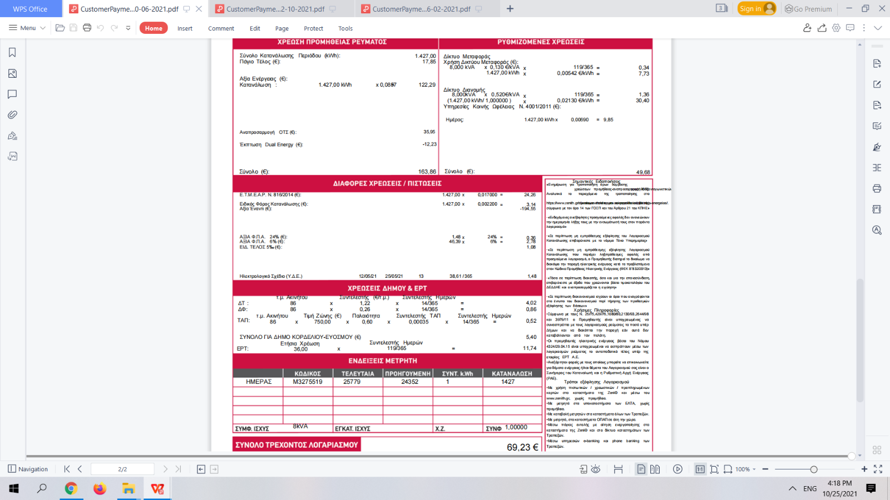Open the settings gear icon top right

836,28
